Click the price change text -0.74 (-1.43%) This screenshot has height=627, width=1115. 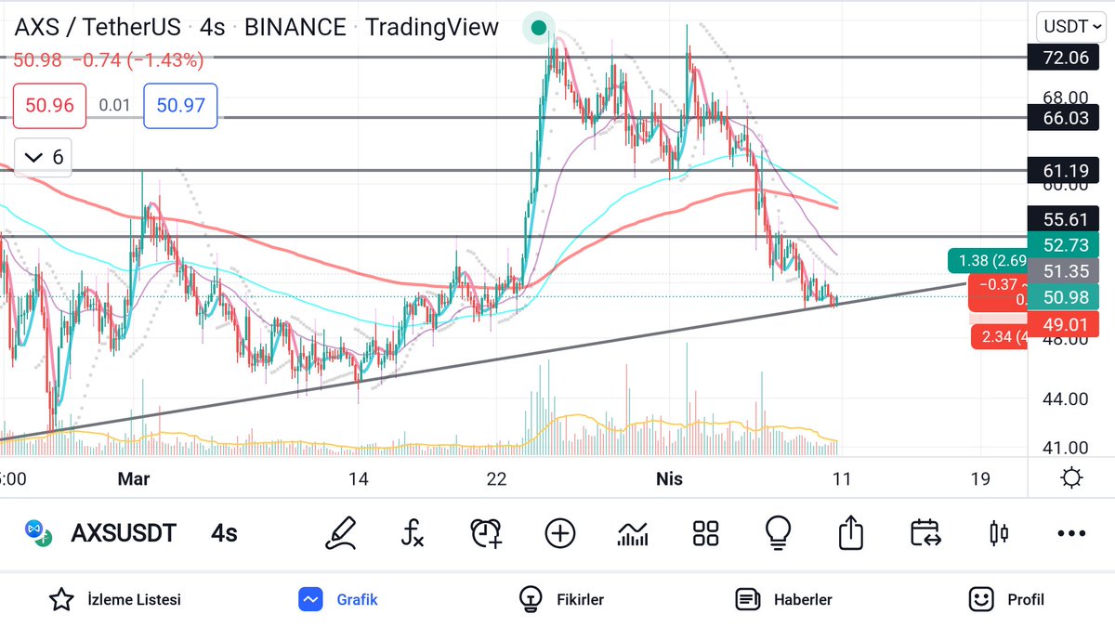pyautogui.click(x=138, y=60)
